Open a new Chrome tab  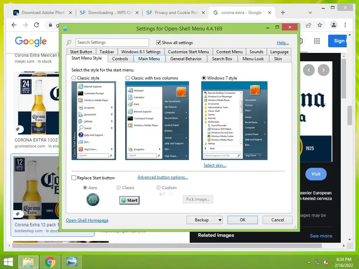click(x=283, y=13)
